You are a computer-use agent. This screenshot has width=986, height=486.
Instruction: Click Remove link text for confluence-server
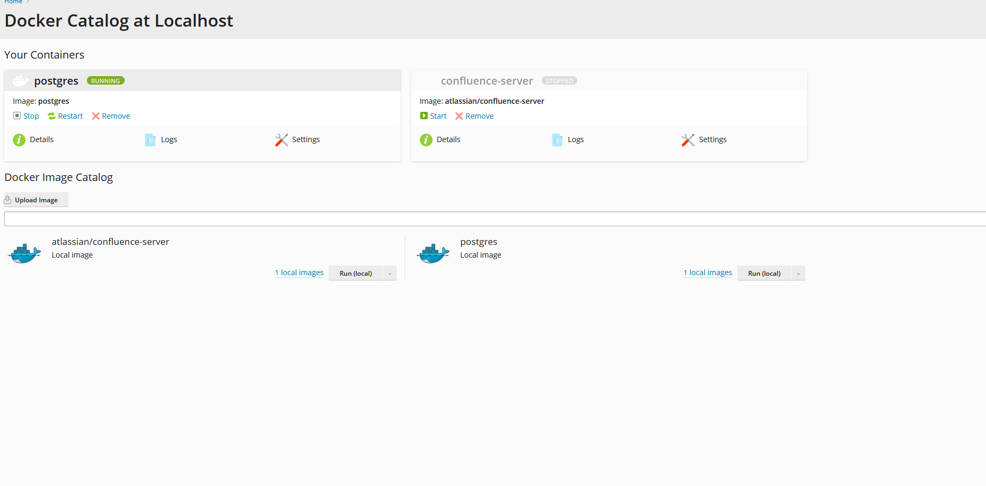[x=479, y=116]
